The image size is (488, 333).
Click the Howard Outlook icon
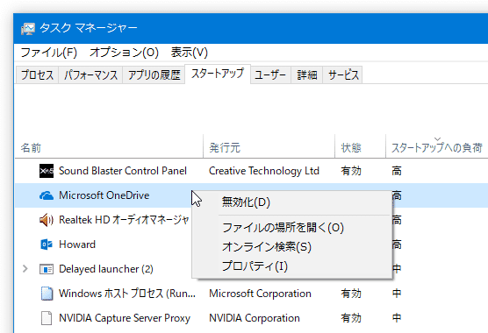pyautogui.click(x=47, y=244)
